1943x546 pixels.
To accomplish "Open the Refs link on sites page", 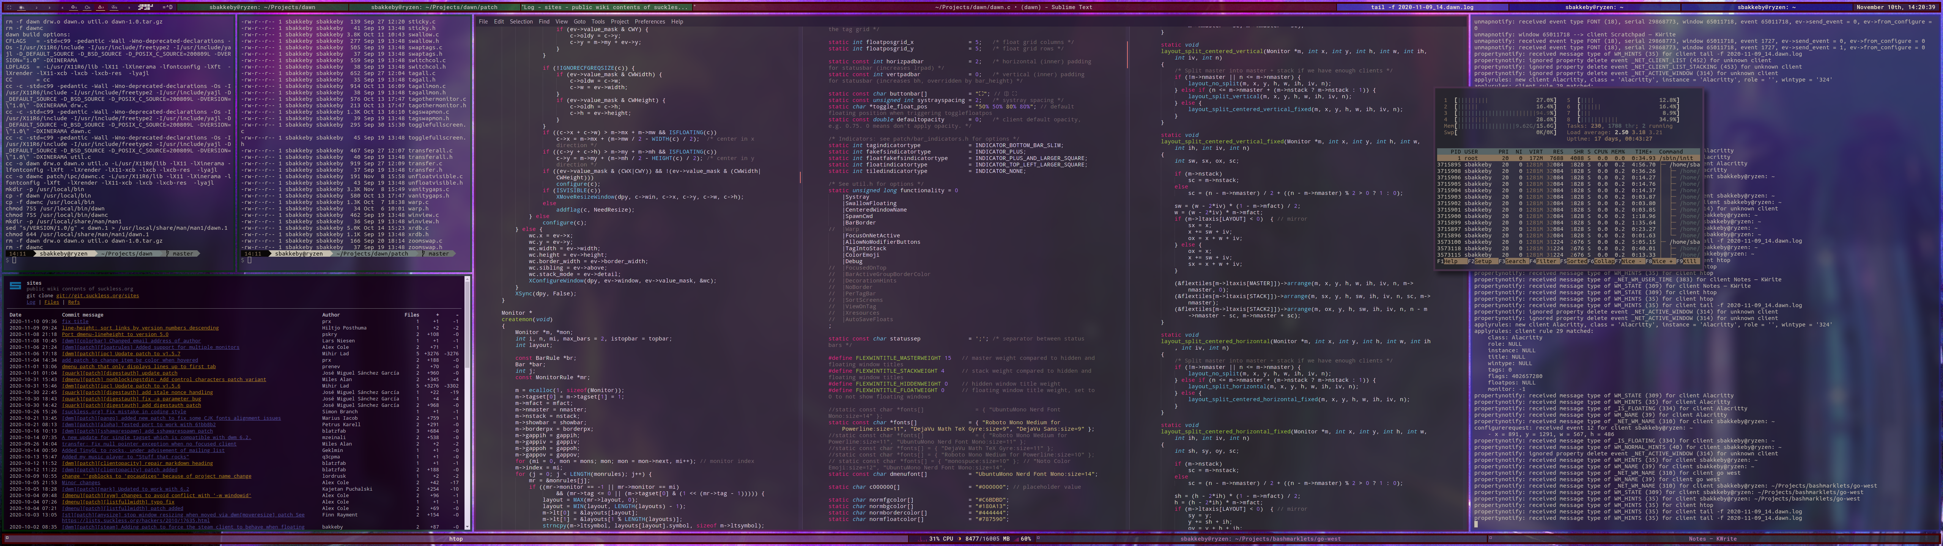I will 73,303.
